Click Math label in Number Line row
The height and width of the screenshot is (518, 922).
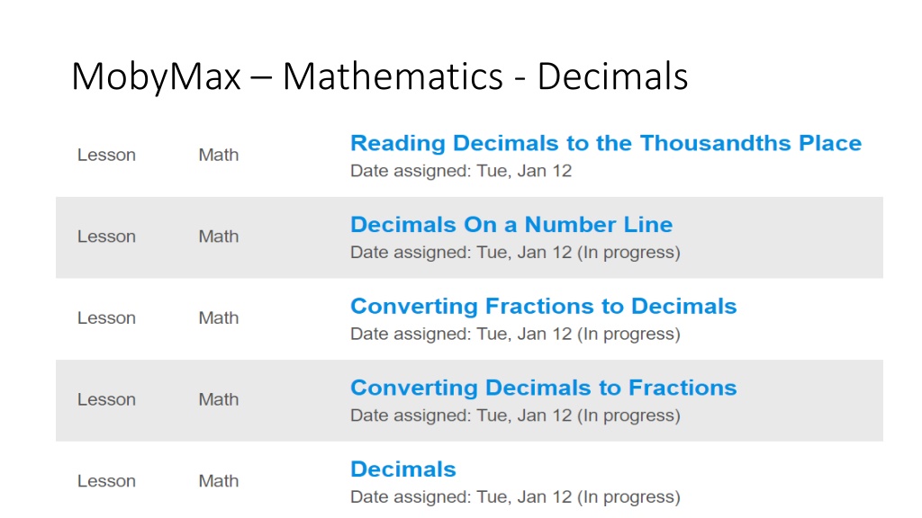coord(219,237)
